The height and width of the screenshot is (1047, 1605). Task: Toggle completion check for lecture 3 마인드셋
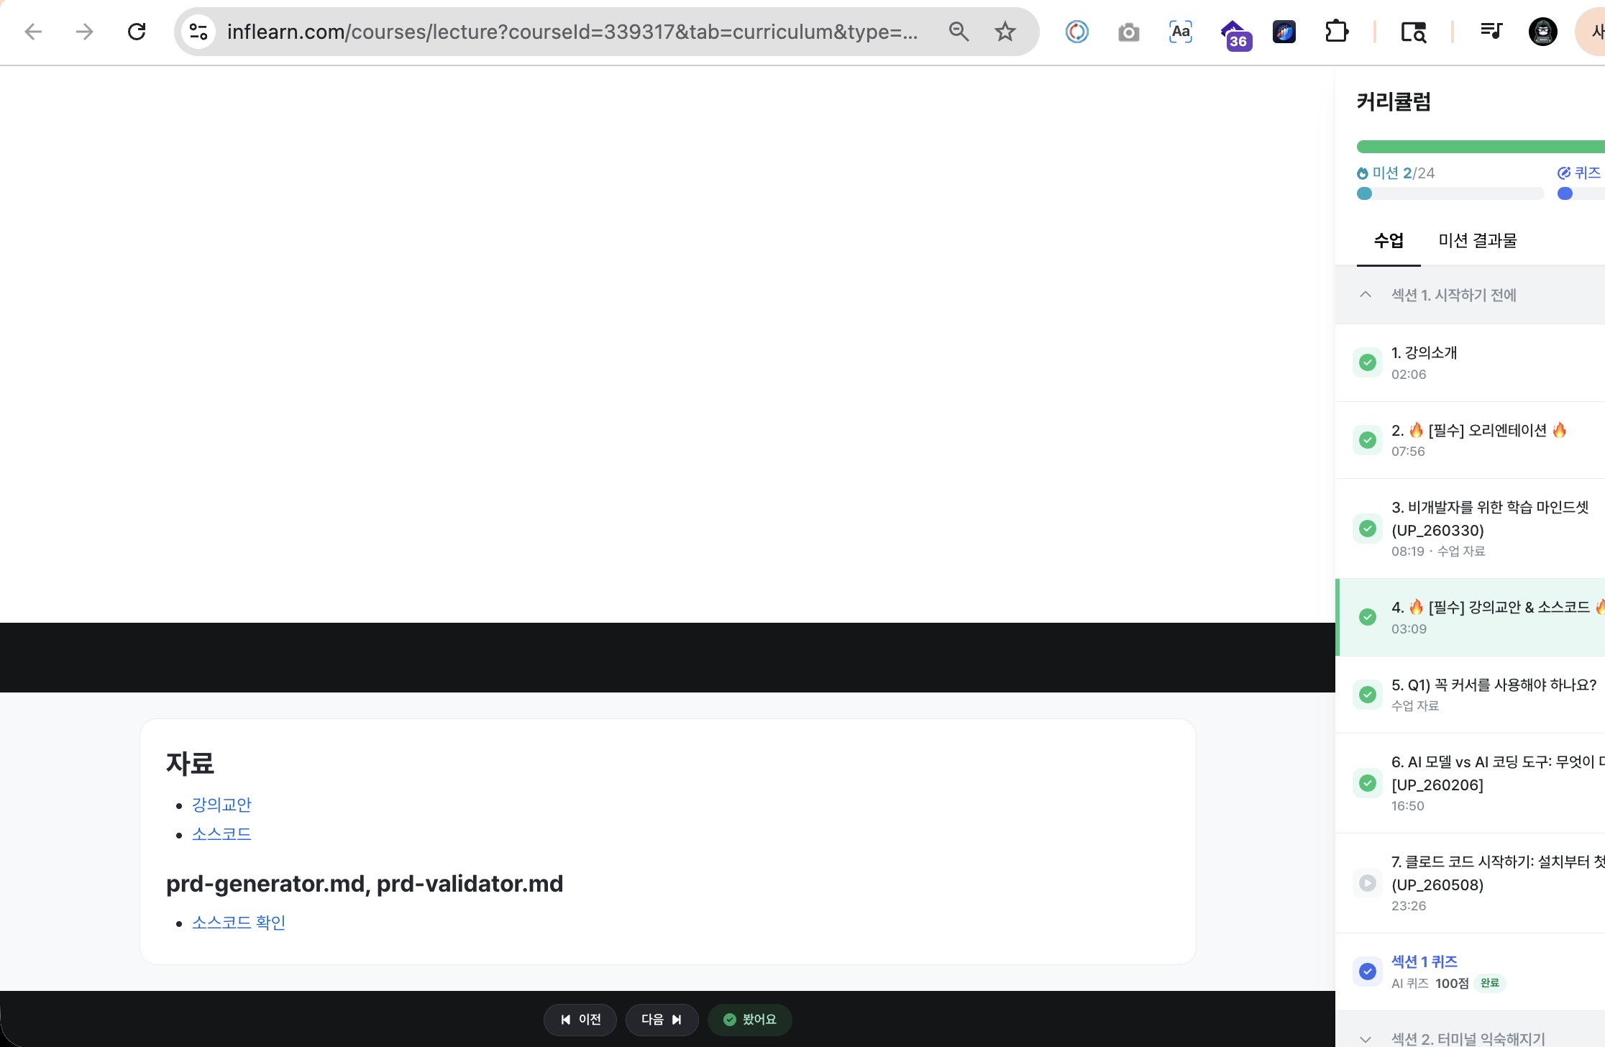[1368, 529]
